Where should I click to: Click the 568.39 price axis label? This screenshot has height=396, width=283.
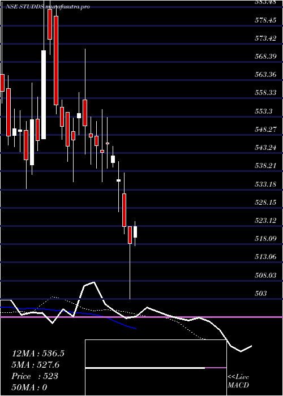tap(265, 57)
